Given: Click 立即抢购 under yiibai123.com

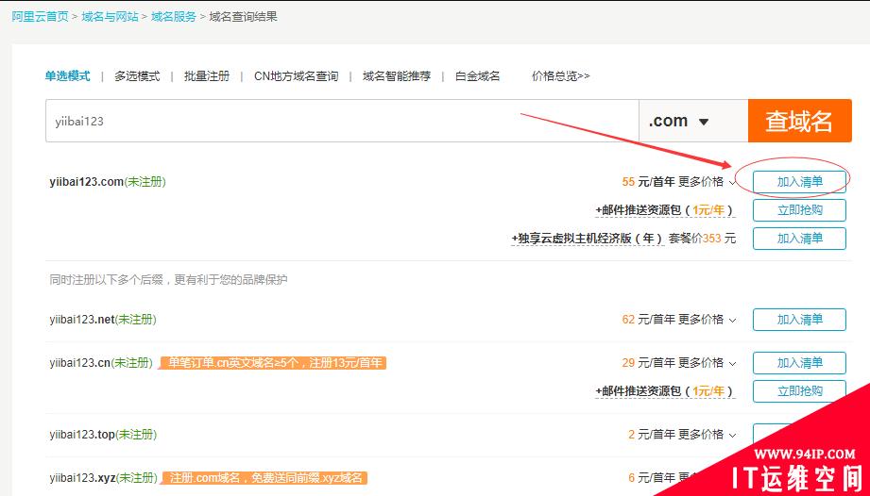Looking at the screenshot, I should click(x=799, y=209).
